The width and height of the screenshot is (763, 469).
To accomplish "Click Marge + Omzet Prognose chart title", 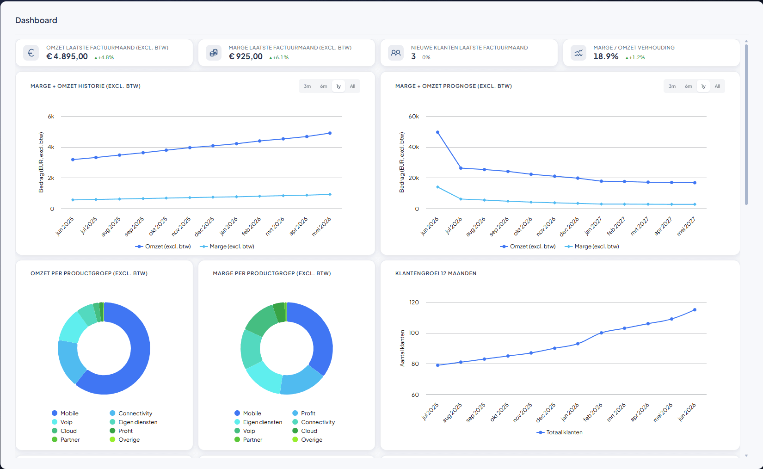I will point(453,86).
